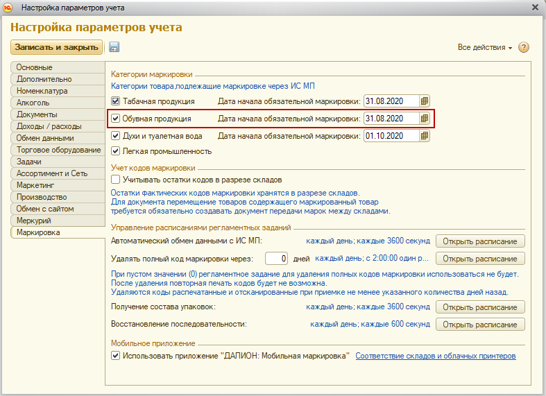This screenshot has width=546, height=396.
Task: Open calendar picker for tobacco marking date
Action: click(x=424, y=101)
